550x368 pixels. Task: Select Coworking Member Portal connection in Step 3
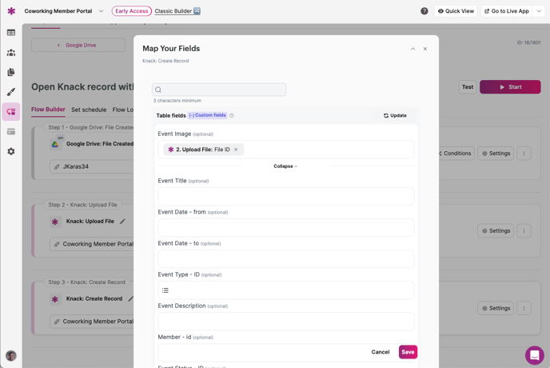92,322
